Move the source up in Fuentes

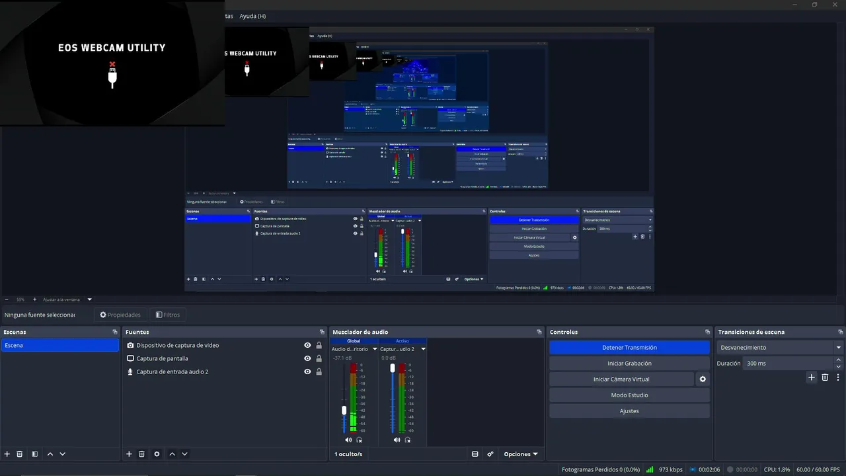click(173, 454)
